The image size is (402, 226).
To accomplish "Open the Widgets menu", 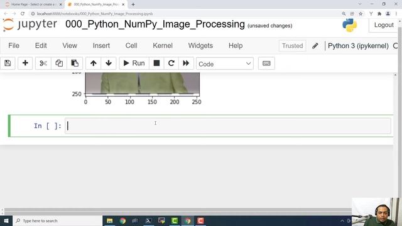I will [x=200, y=46].
